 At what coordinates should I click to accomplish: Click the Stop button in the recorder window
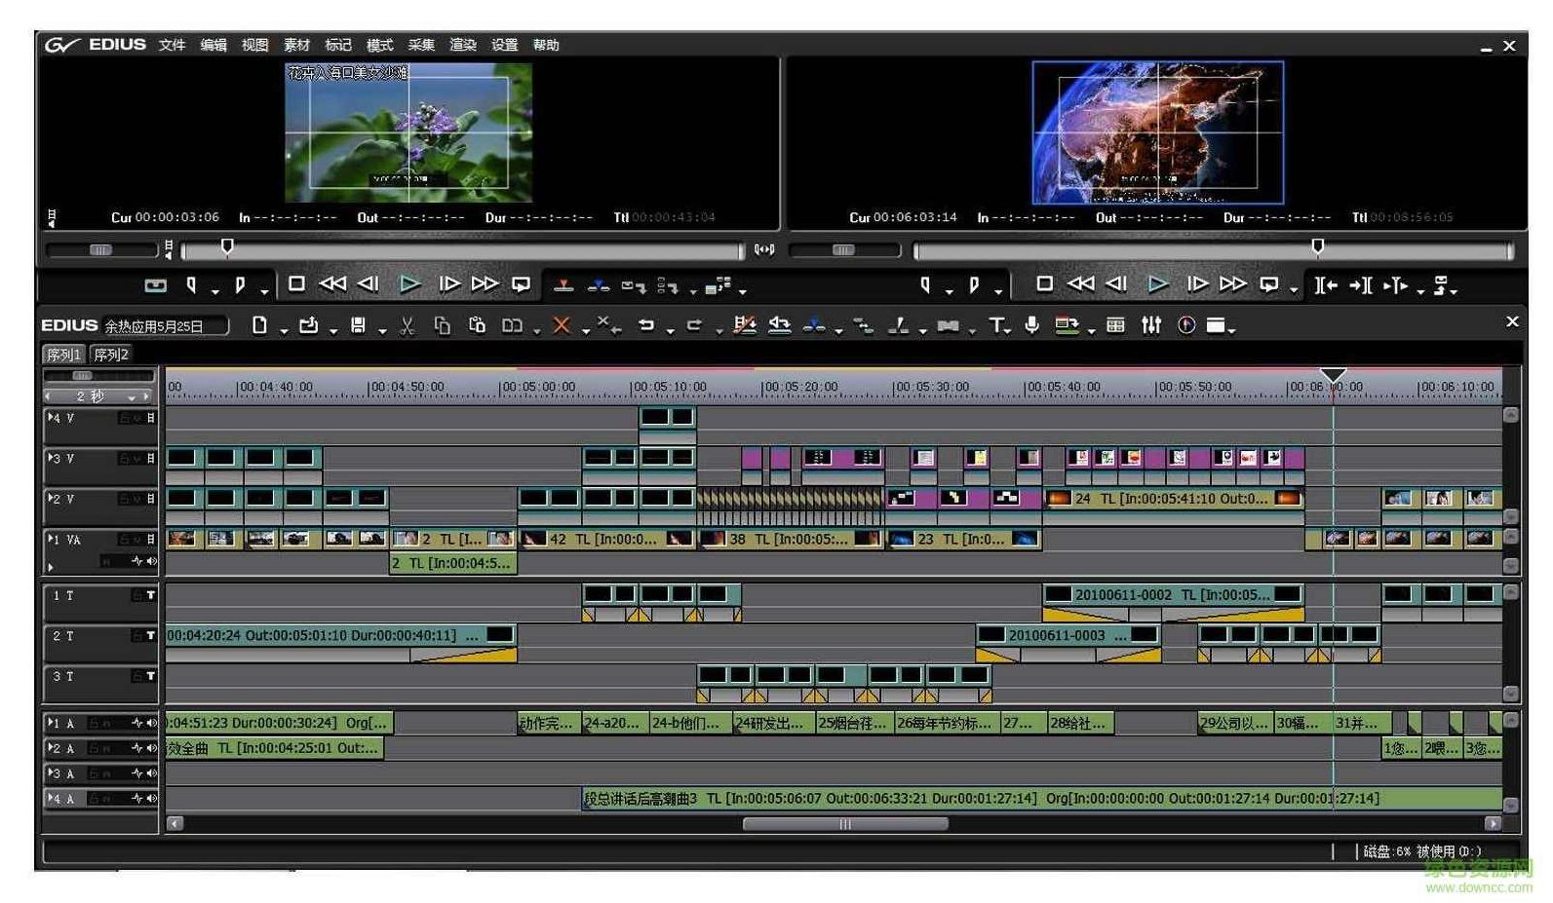point(1044,283)
